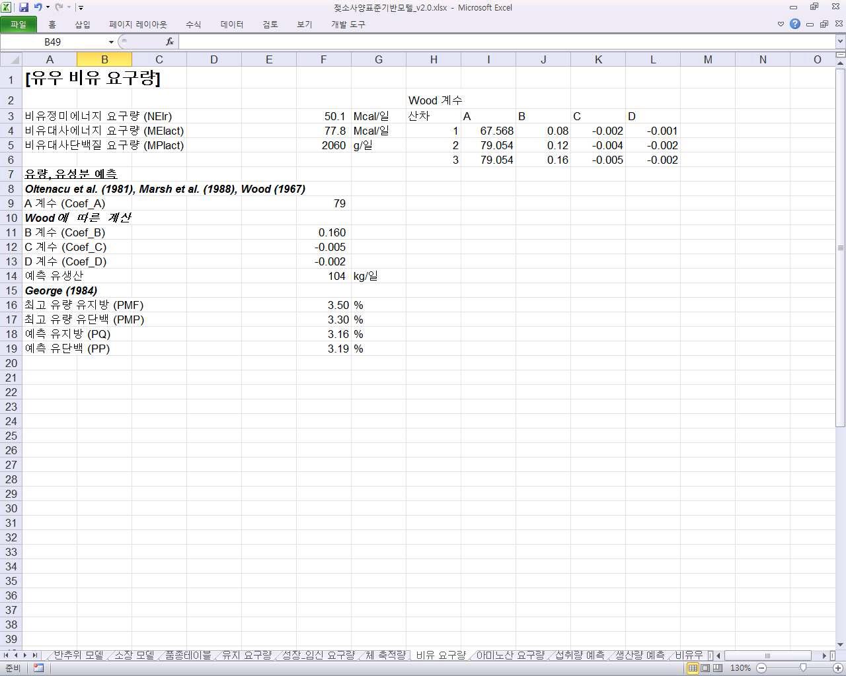Switch to Page Layout view icon

click(x=705, y=668)
